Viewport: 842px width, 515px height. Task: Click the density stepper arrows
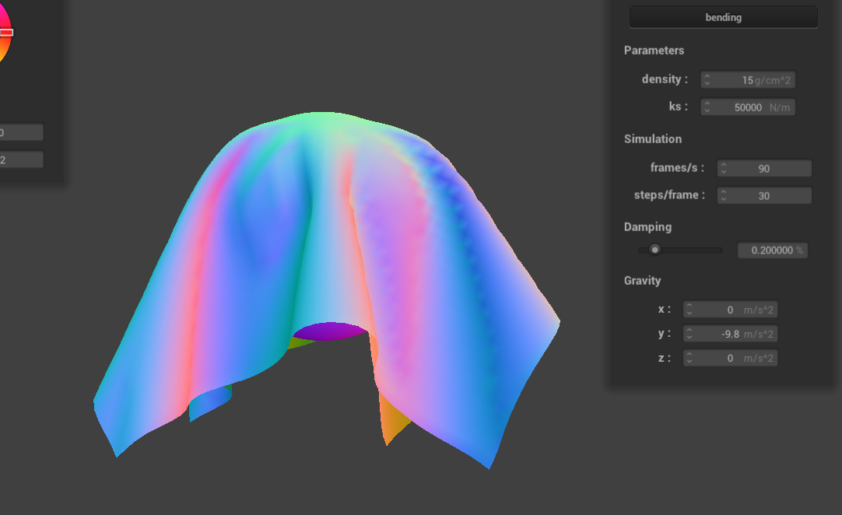pyautogui.click(x=707, y=80)
